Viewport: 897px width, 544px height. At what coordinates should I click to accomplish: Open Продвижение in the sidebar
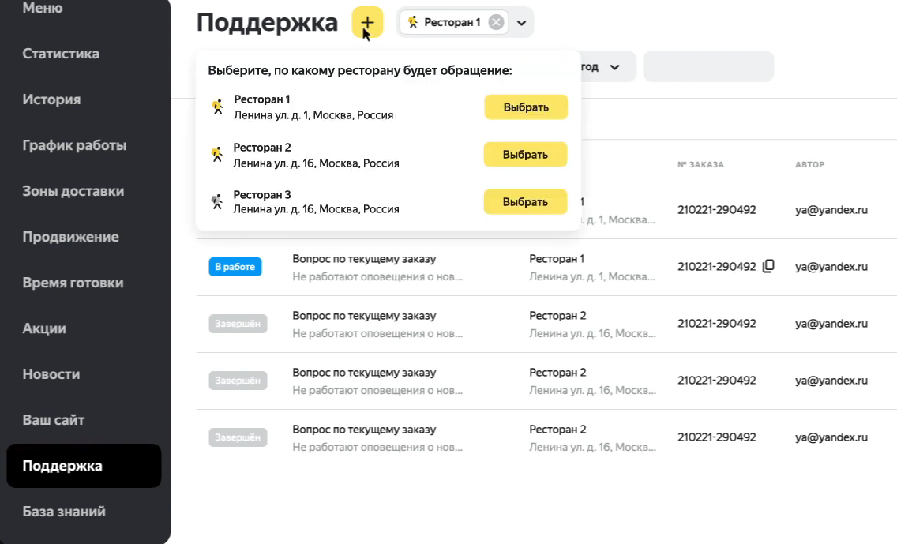(70, 237)
